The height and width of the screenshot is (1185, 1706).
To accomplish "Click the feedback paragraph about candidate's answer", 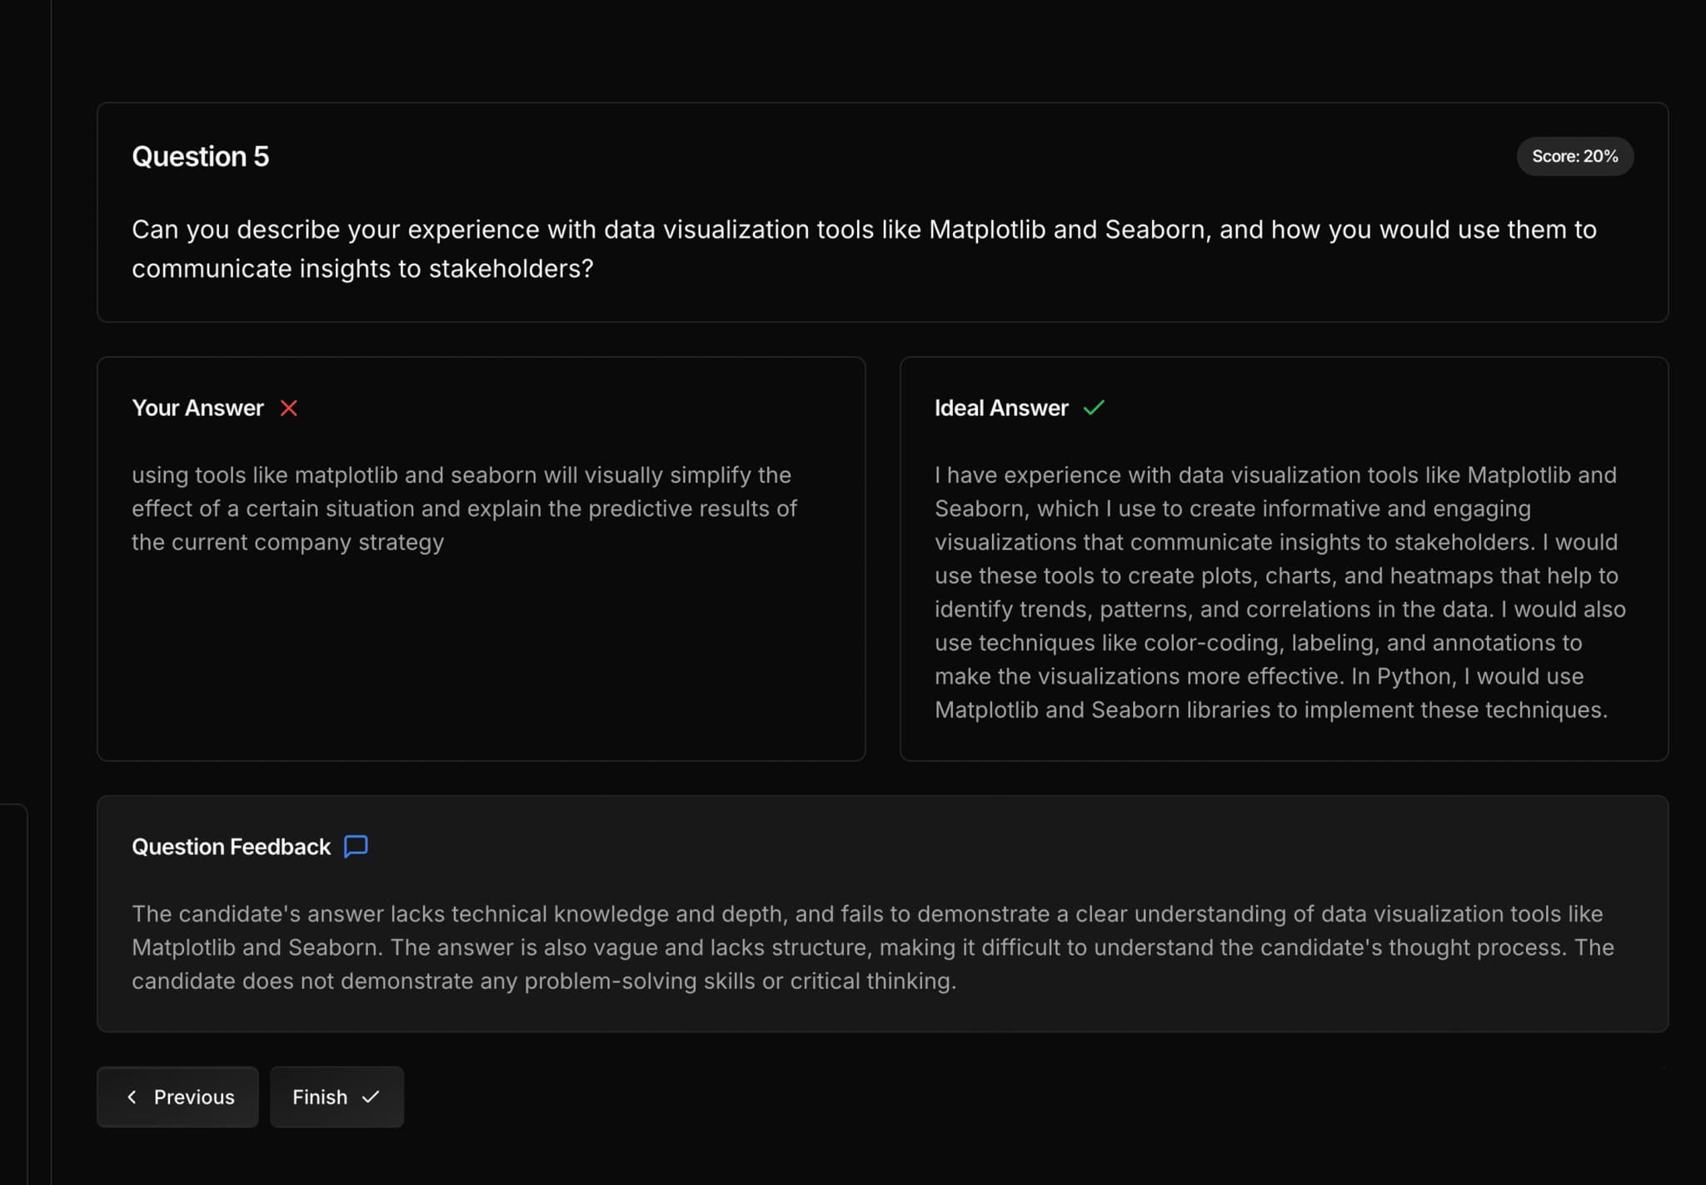I will click(x=872, y=948).
